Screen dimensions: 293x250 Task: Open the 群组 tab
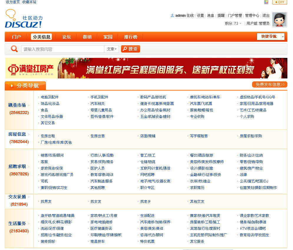click(x=87, y=37)
